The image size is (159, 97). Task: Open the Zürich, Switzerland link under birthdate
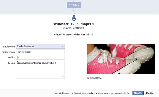point(75,28)
